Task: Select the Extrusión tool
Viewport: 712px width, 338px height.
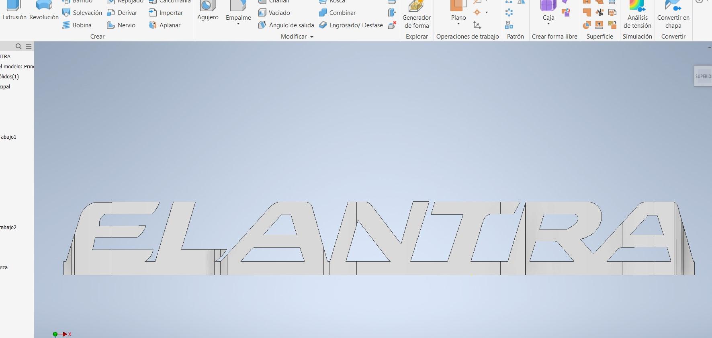Action: tap(14, 11)
